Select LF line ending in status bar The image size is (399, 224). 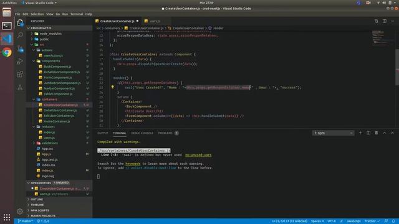(341, 222)
